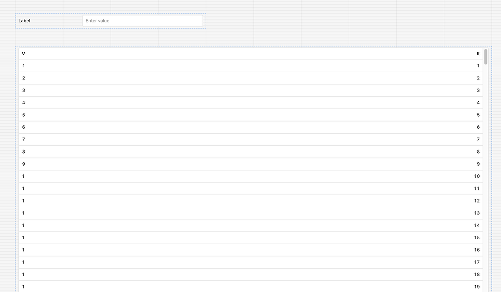Click the K column header
501x292 pixels.
[478, 54]
